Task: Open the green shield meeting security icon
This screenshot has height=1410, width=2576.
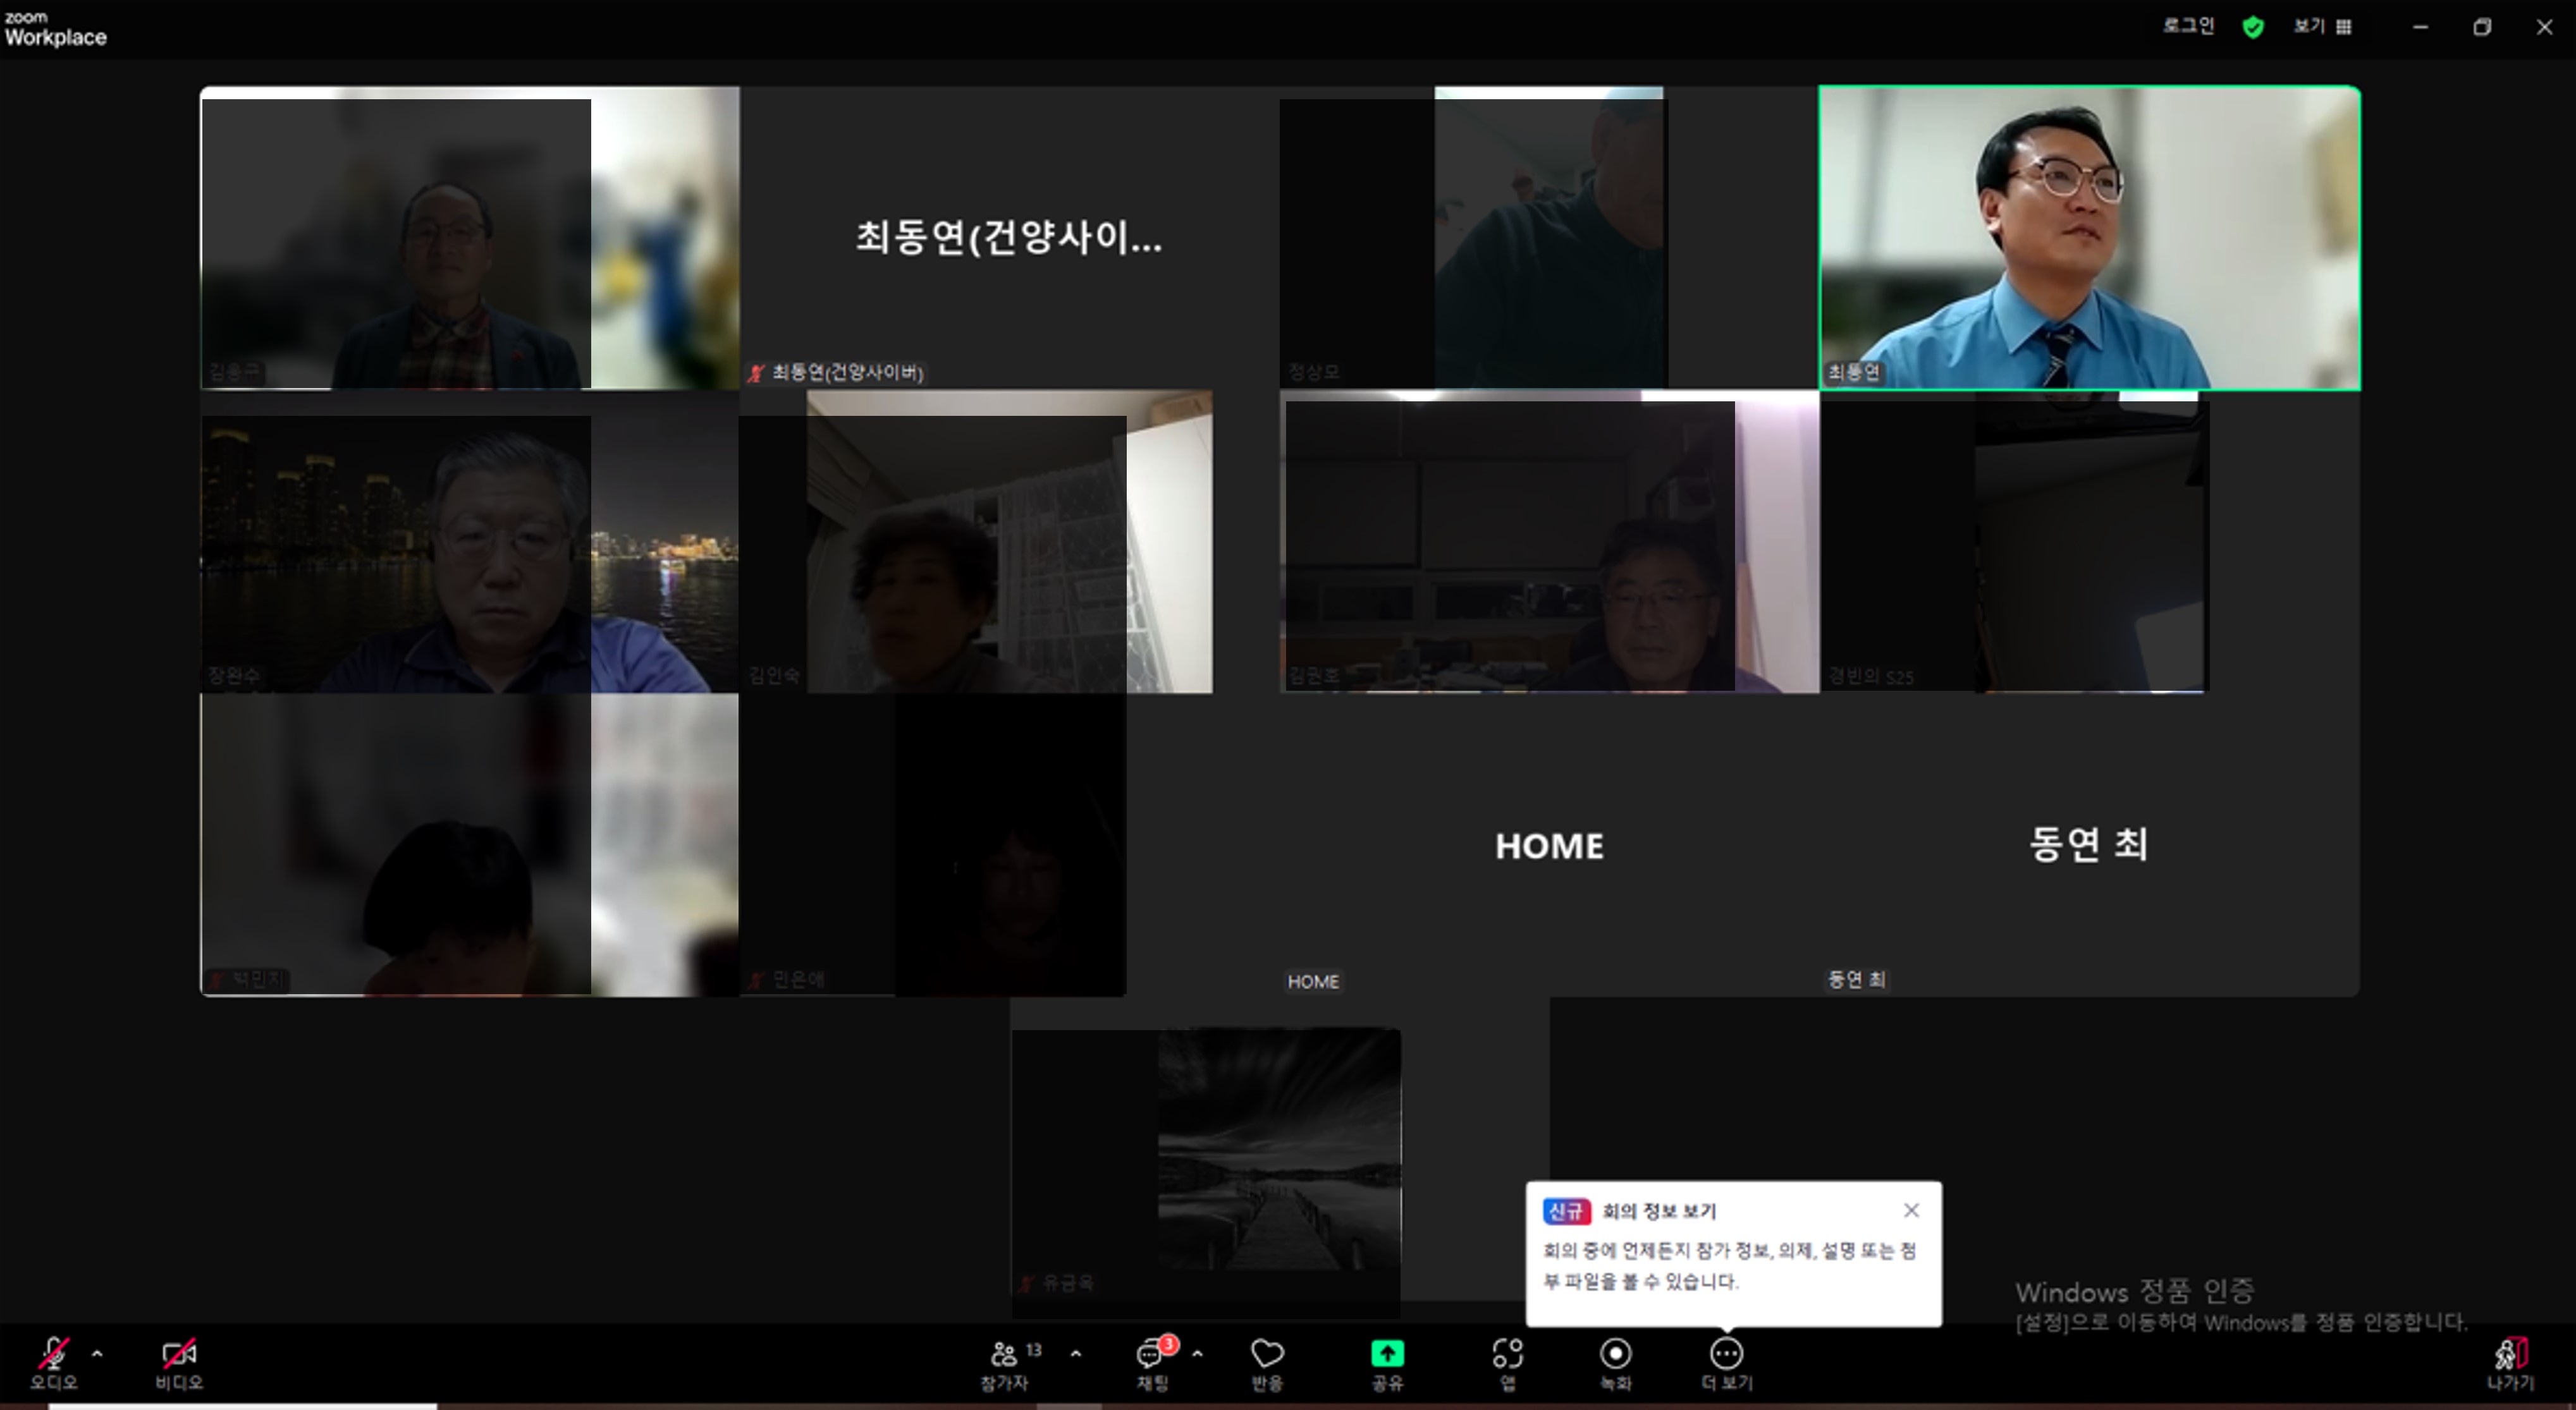Action: click(2253, 27)
